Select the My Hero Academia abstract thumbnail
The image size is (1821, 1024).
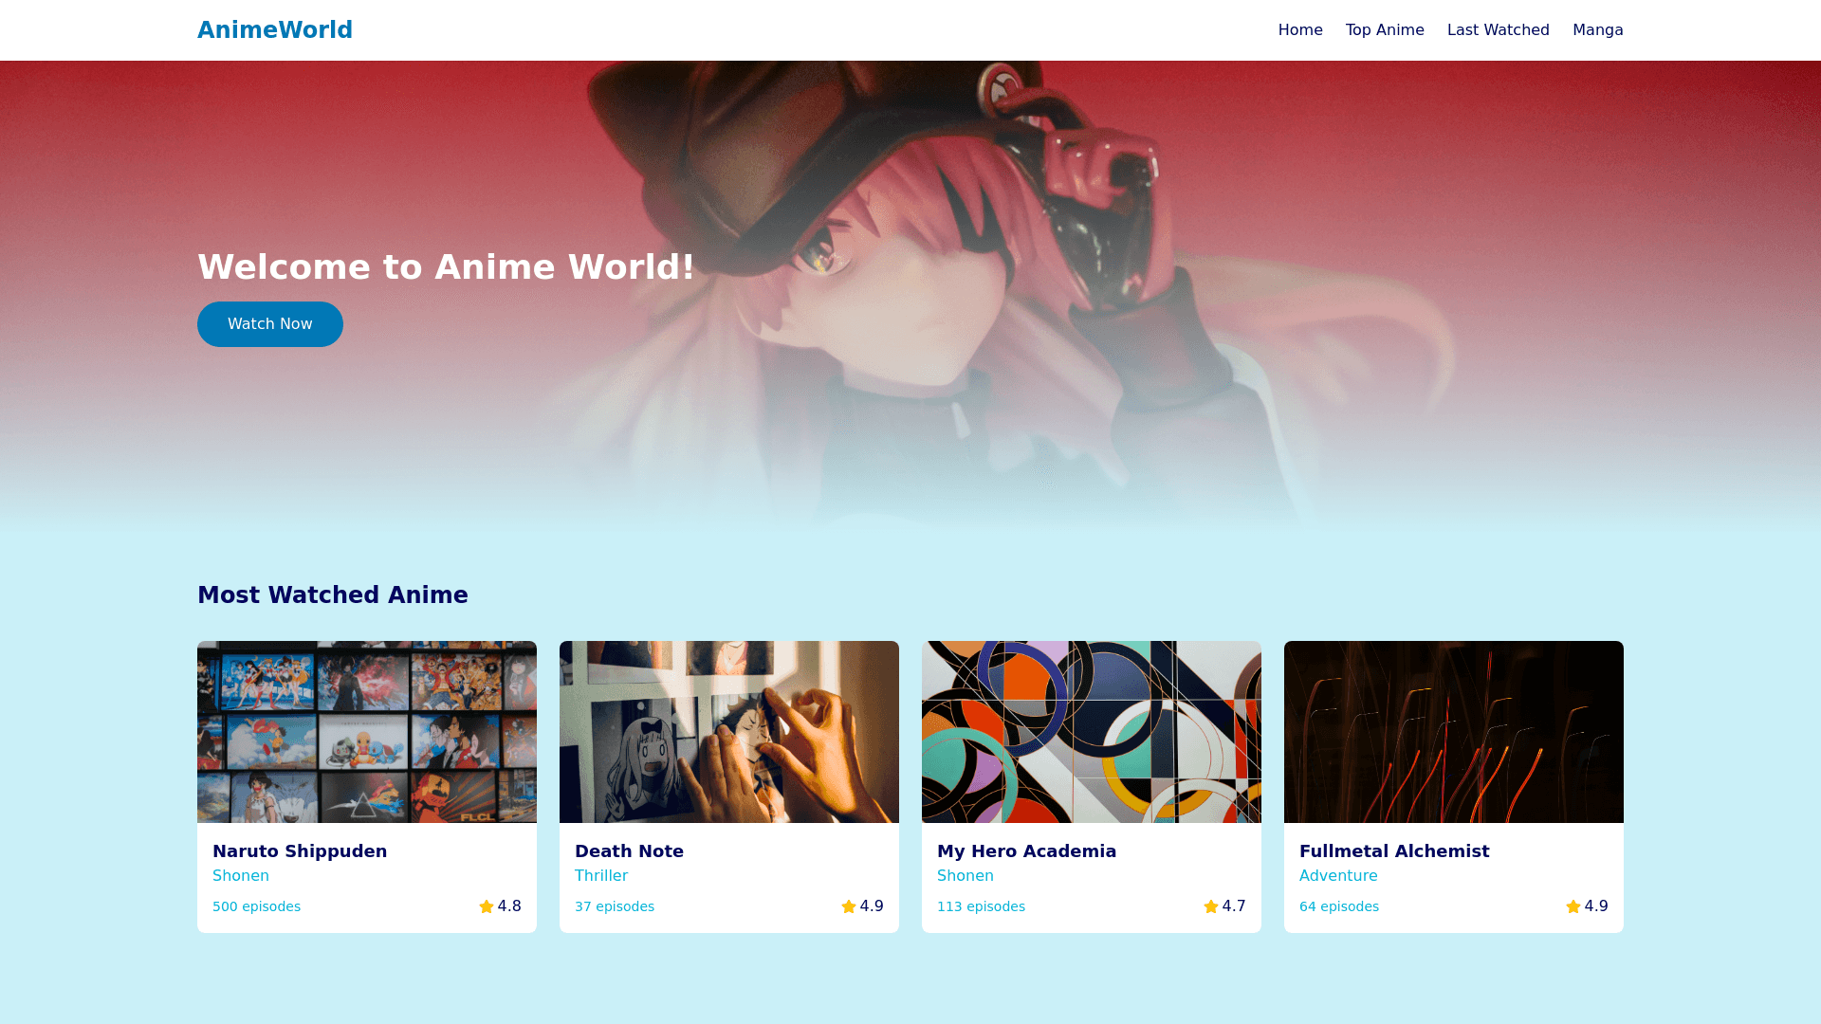1092,732
